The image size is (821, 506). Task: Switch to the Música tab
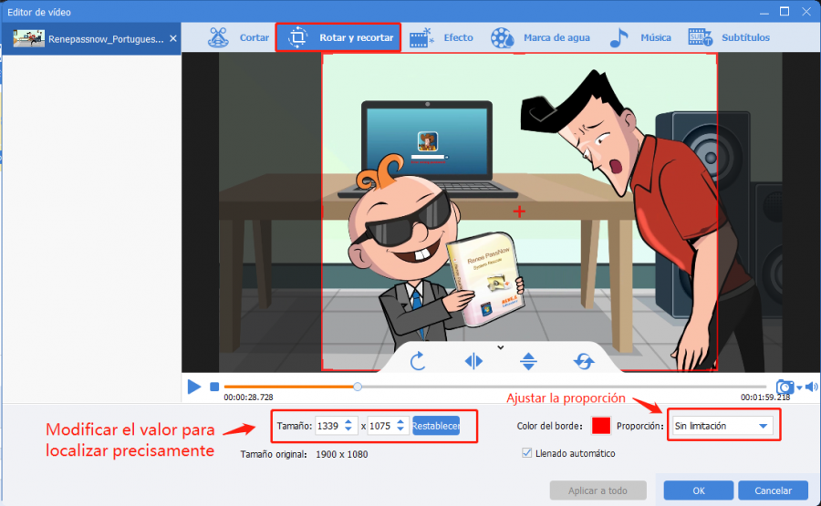pyautogui.click(x=641, y=37)
